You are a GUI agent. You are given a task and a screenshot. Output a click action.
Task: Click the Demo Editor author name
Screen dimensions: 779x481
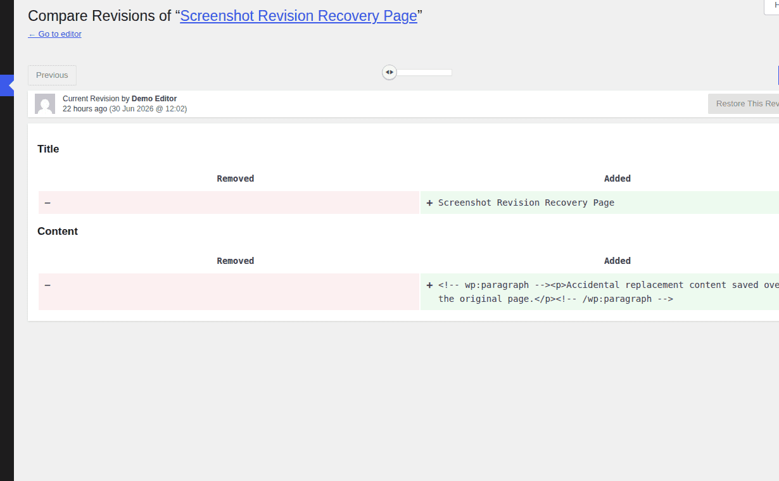pos(154,99)
